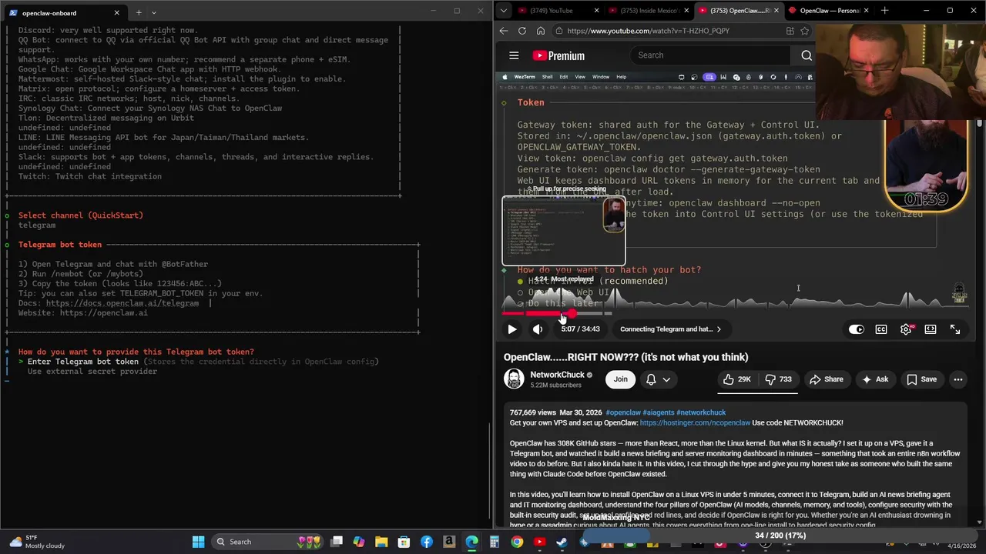Screen dimensions: 986x554
Task: Click the red video progress bar scrubber
Action: point(572,313)
